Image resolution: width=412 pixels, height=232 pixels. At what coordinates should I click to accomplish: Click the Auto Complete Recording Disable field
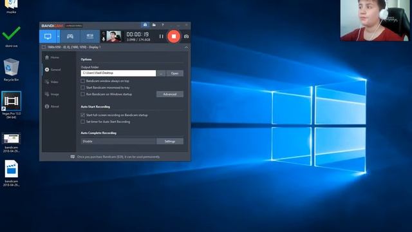118,141
